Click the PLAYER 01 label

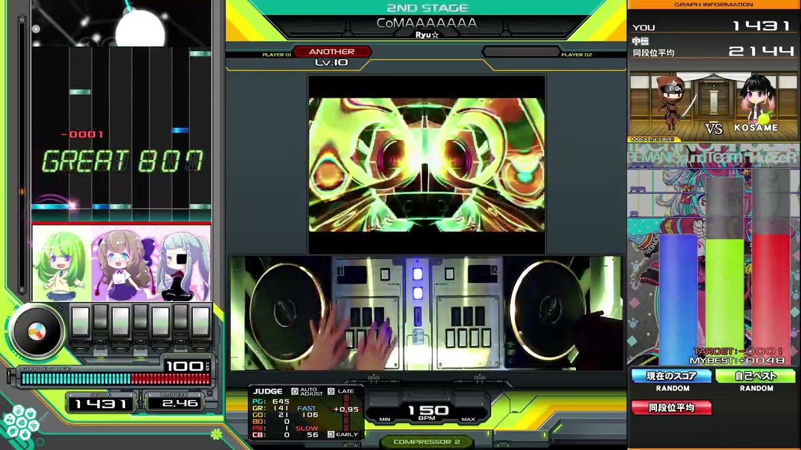click(x=277, y=55)
